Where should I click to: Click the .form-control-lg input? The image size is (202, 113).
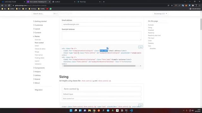pyautogui.click(x=102, y=89)
